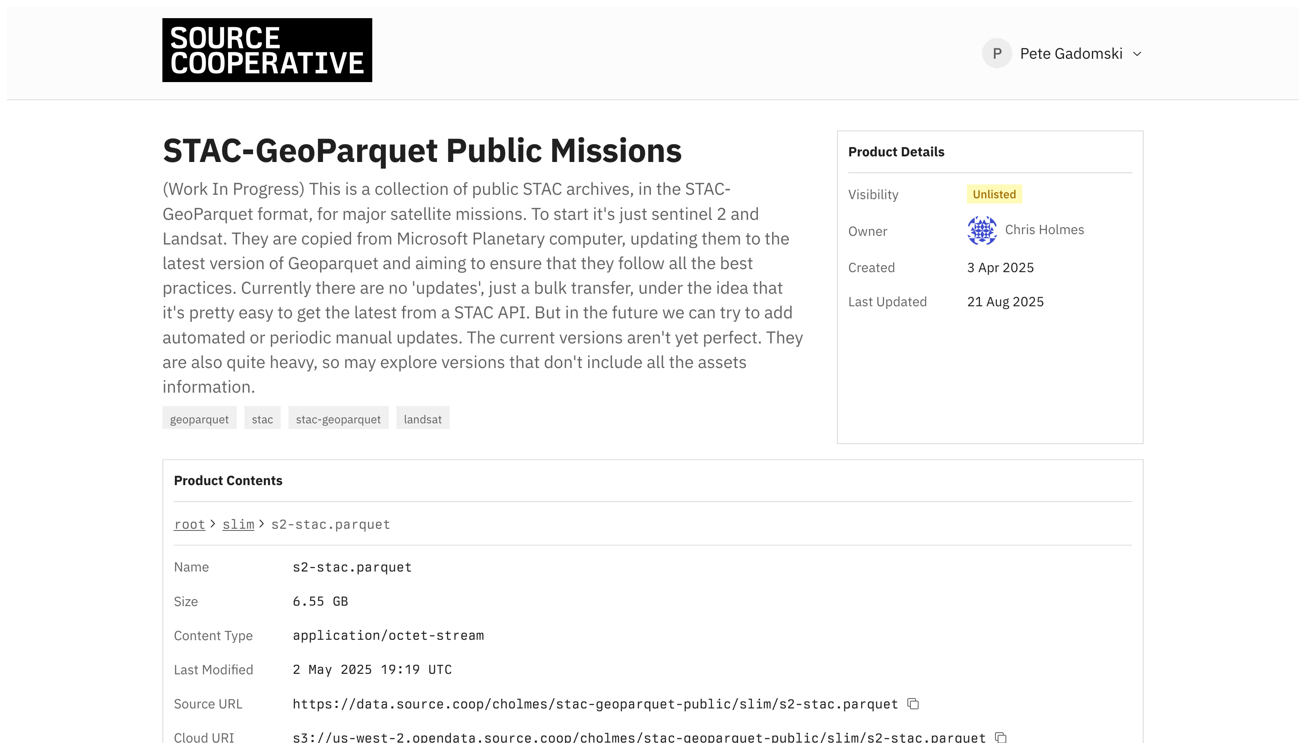Click the Source Cooperative logo
1306x743 pixels.
tap(267, 50)
